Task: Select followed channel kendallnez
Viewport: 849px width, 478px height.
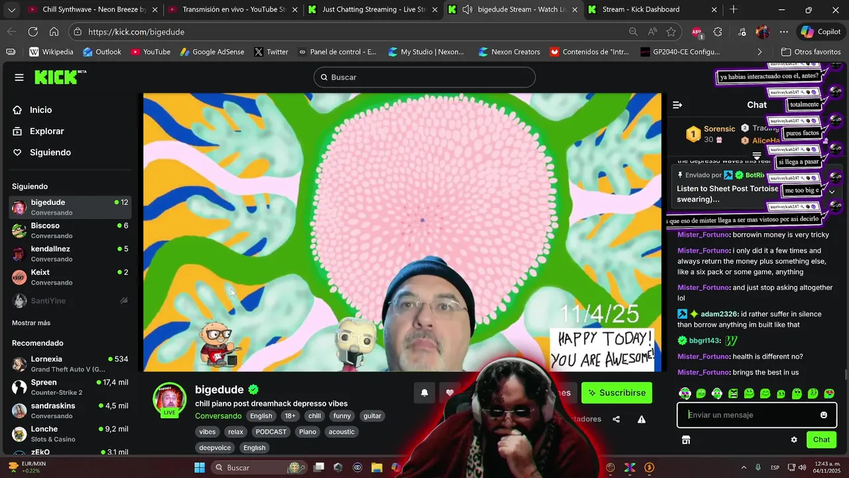Action: (70, 253)
